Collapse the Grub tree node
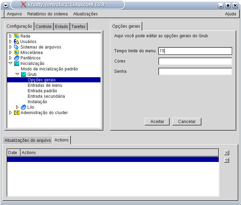This screenshot has width=241, height=205. point(17,74)
